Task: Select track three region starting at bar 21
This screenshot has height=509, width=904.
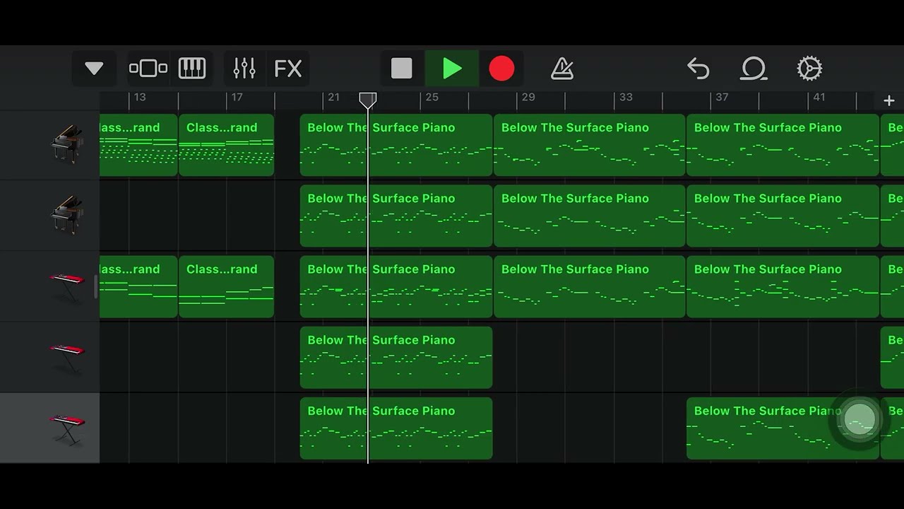Action: (x=396, y=286)
